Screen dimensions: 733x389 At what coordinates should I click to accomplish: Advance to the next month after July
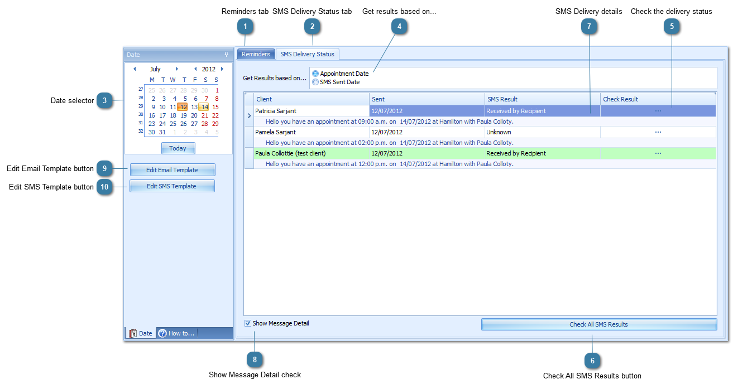tap(177, 69)
